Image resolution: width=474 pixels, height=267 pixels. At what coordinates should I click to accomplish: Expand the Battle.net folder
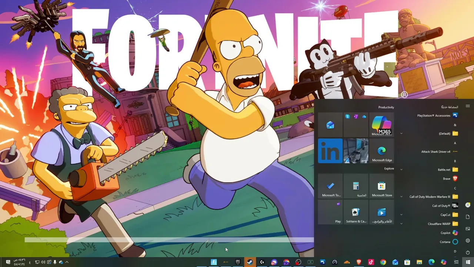pos(430,170)
